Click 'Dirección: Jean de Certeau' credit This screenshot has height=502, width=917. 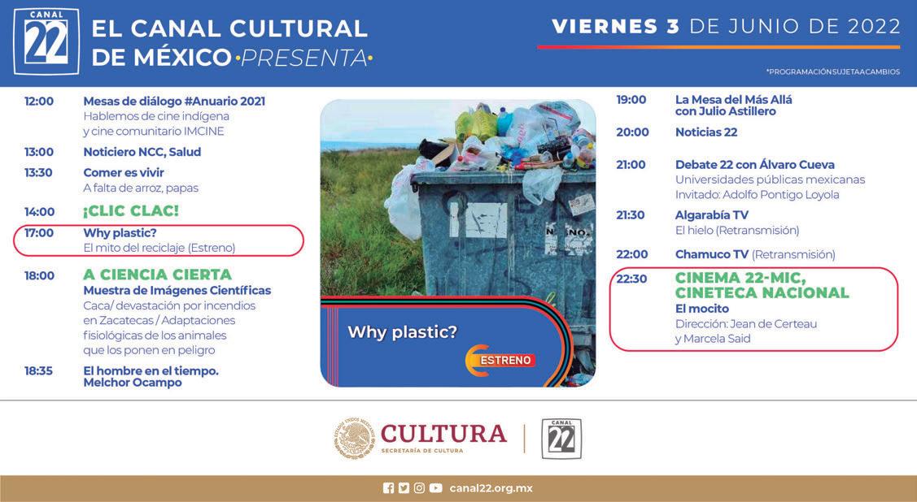coord(746,324)
